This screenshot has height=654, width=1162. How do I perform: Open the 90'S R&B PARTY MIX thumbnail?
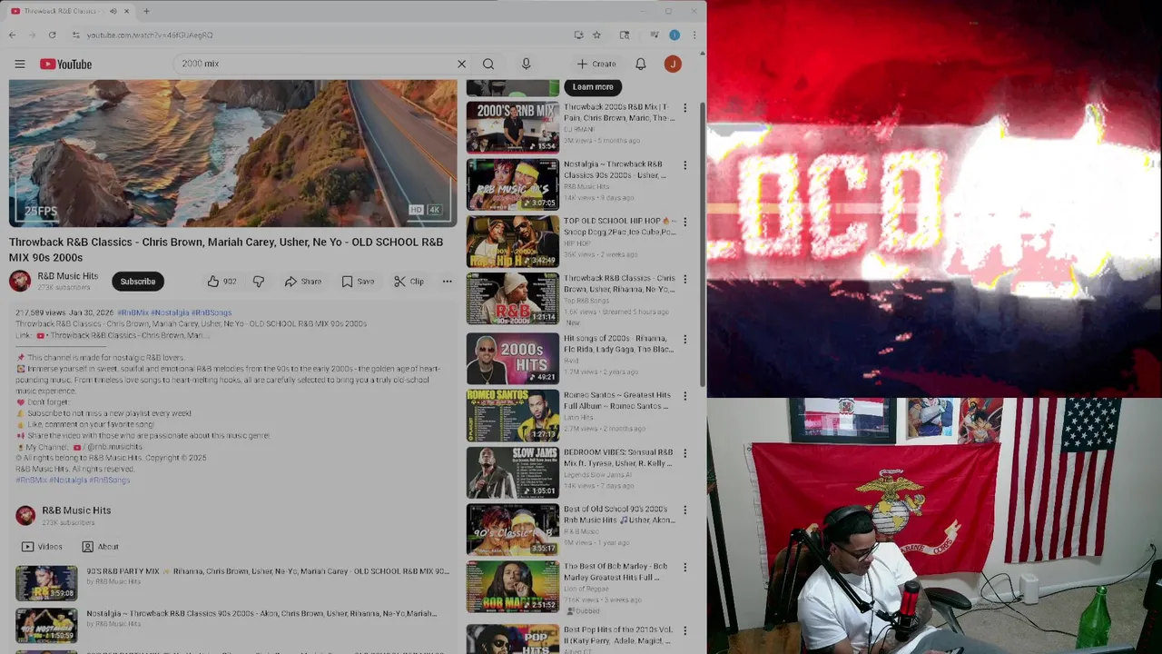46,583
